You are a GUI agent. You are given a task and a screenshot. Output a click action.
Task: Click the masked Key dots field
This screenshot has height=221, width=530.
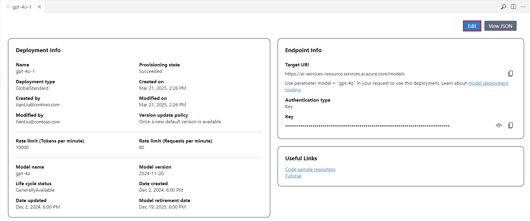click(x=367, y=126)
